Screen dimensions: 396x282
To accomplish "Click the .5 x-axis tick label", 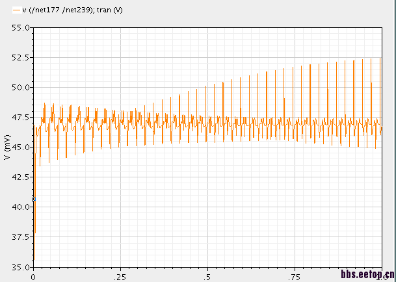I will point(207,277).
